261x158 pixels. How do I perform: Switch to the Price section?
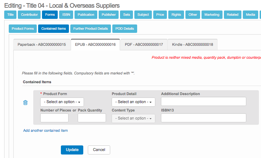160,15
